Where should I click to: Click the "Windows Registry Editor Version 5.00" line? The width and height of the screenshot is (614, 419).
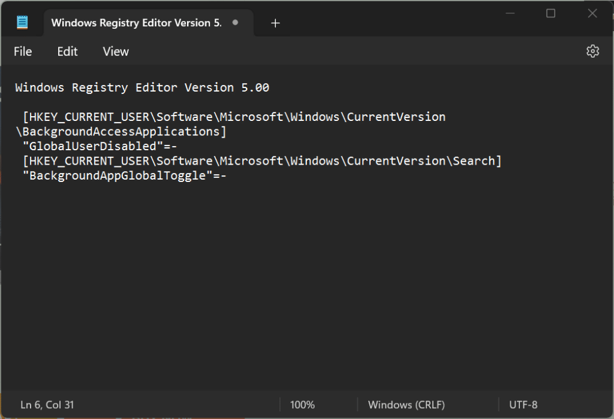142,87
